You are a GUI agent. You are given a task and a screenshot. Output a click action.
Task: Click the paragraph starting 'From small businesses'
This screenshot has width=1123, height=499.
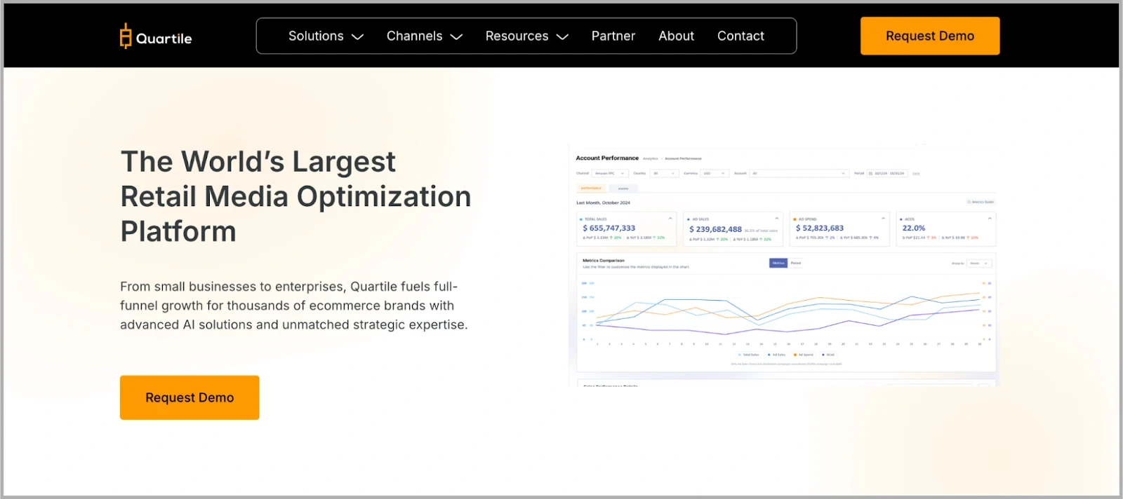[293, 306]
